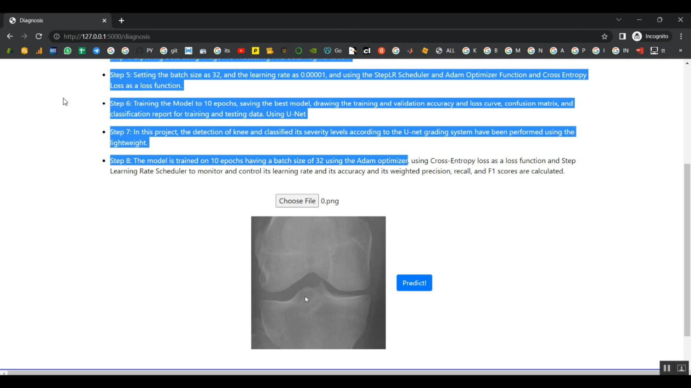Close the Diagnosis tab
Image resolution: width=691 pixels, height=388 pixels.
(104, 21)
